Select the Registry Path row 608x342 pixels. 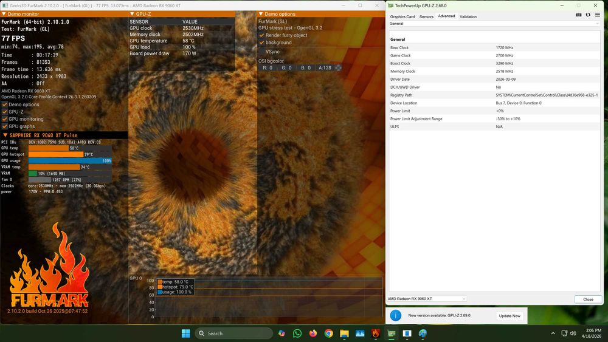point(494,95)
